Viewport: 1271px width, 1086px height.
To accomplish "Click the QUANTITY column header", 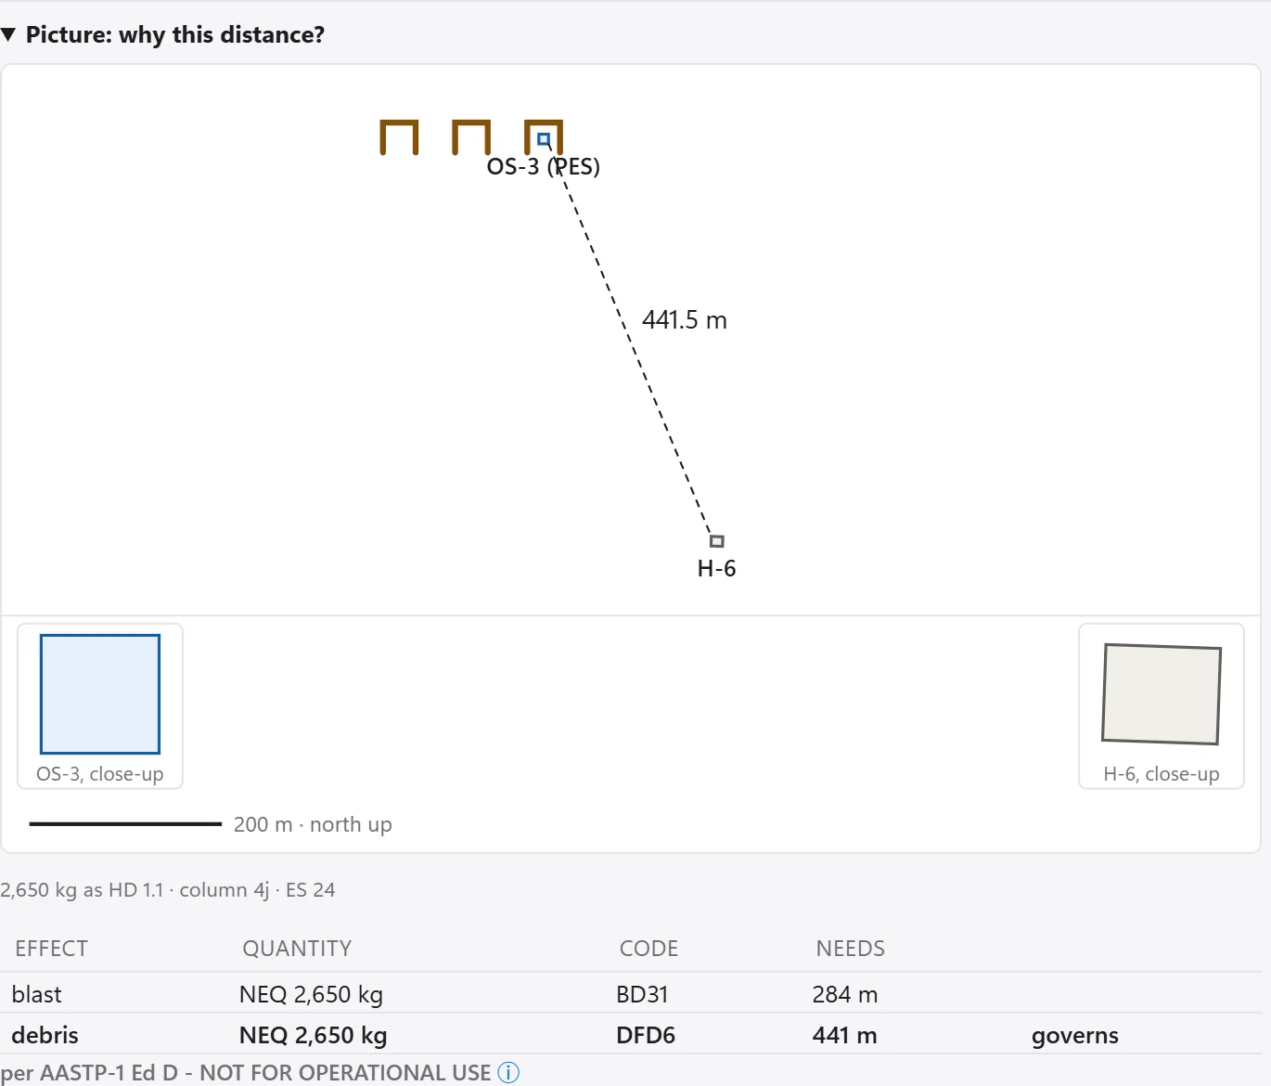I will click(297, 948).
